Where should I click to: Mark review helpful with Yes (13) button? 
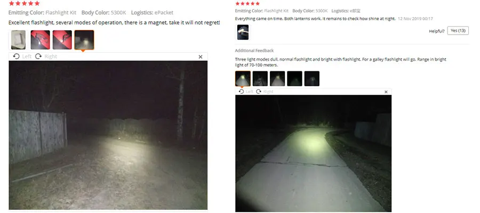458,30
